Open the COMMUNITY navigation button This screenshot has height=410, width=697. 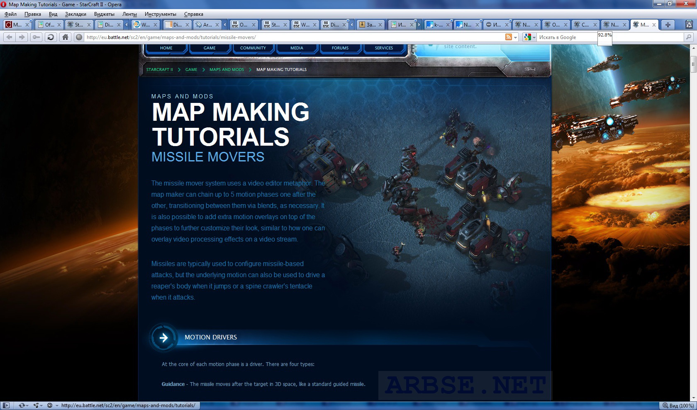click(253, 48)
